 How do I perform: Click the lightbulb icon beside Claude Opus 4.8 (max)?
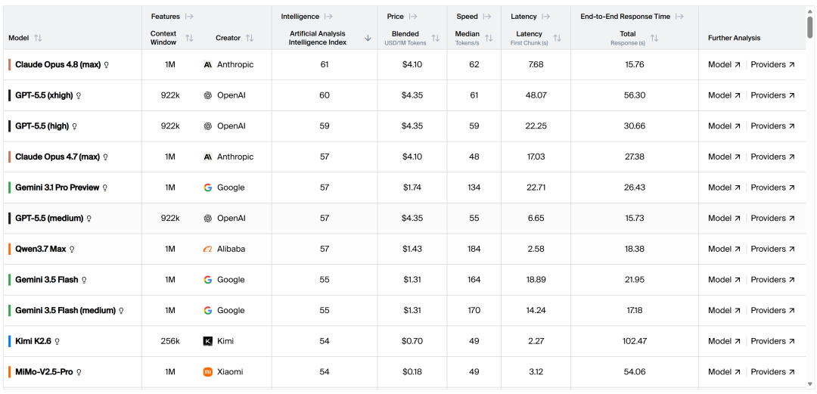(x=107, y=65)
